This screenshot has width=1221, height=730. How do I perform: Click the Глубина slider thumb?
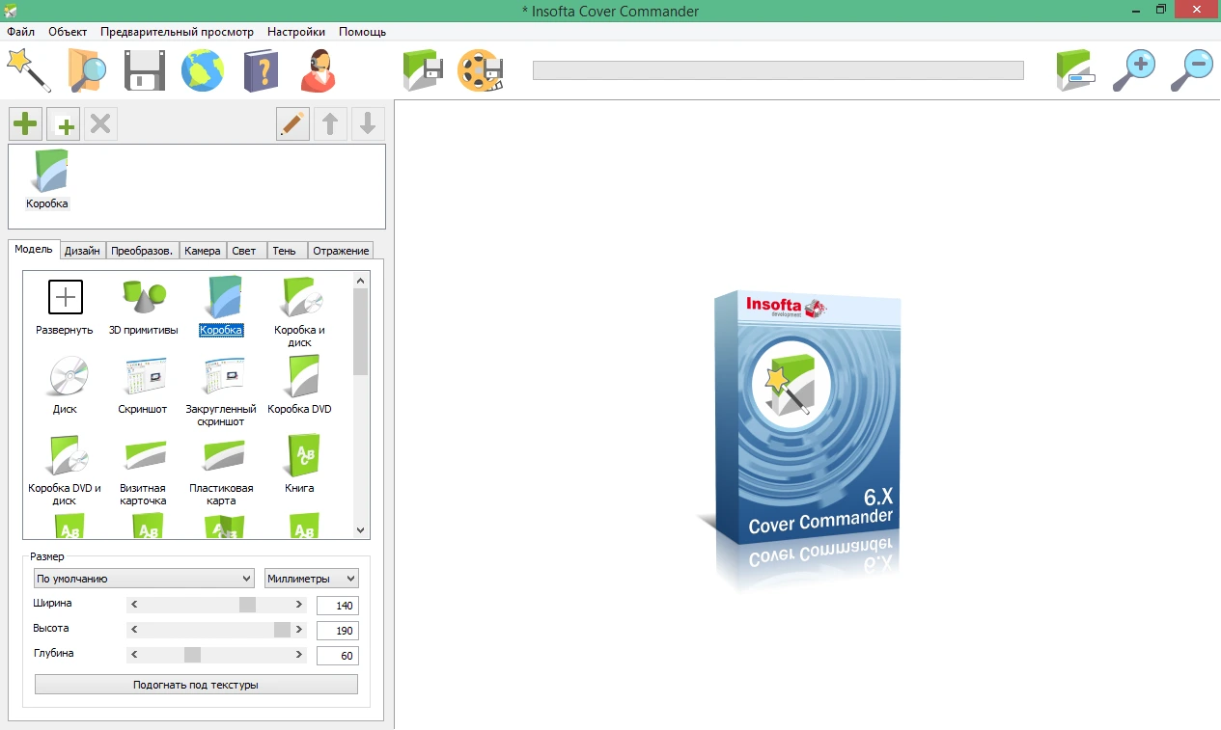click(192, 655)
